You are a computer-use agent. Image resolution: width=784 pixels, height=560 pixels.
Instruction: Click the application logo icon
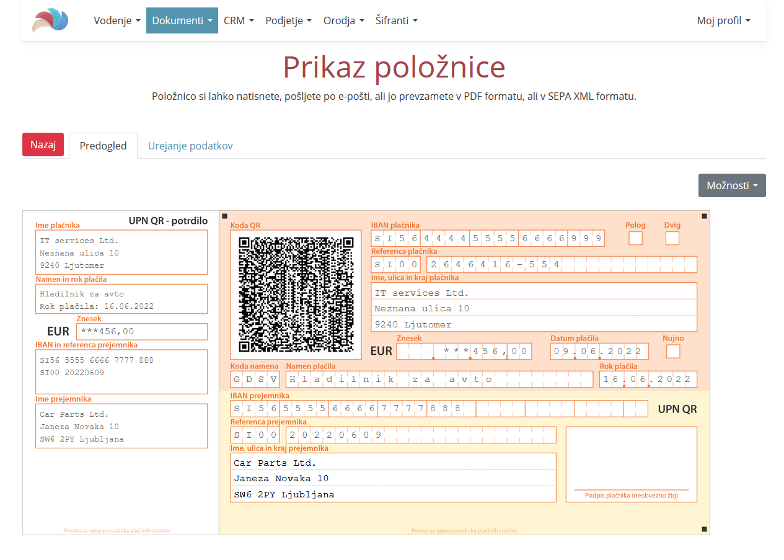pyautogui.click(x=50, y=20)
